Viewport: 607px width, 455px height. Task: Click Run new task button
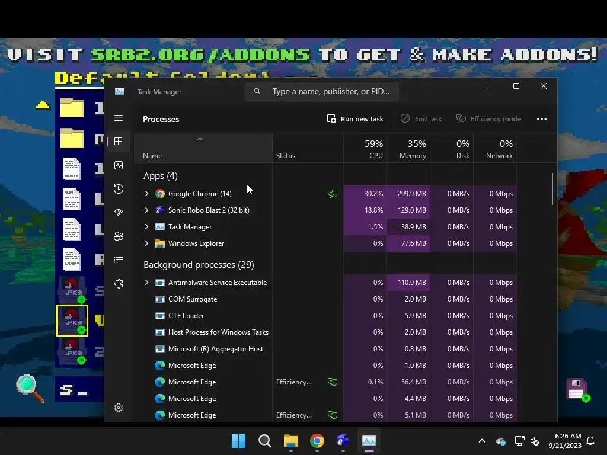pyautogui.click(x=355, y=118)
